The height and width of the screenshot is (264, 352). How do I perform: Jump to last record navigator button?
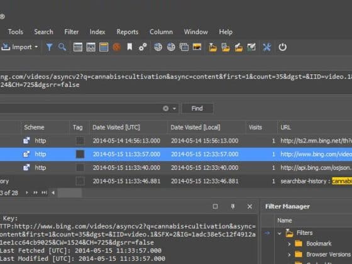coord(45,192)
